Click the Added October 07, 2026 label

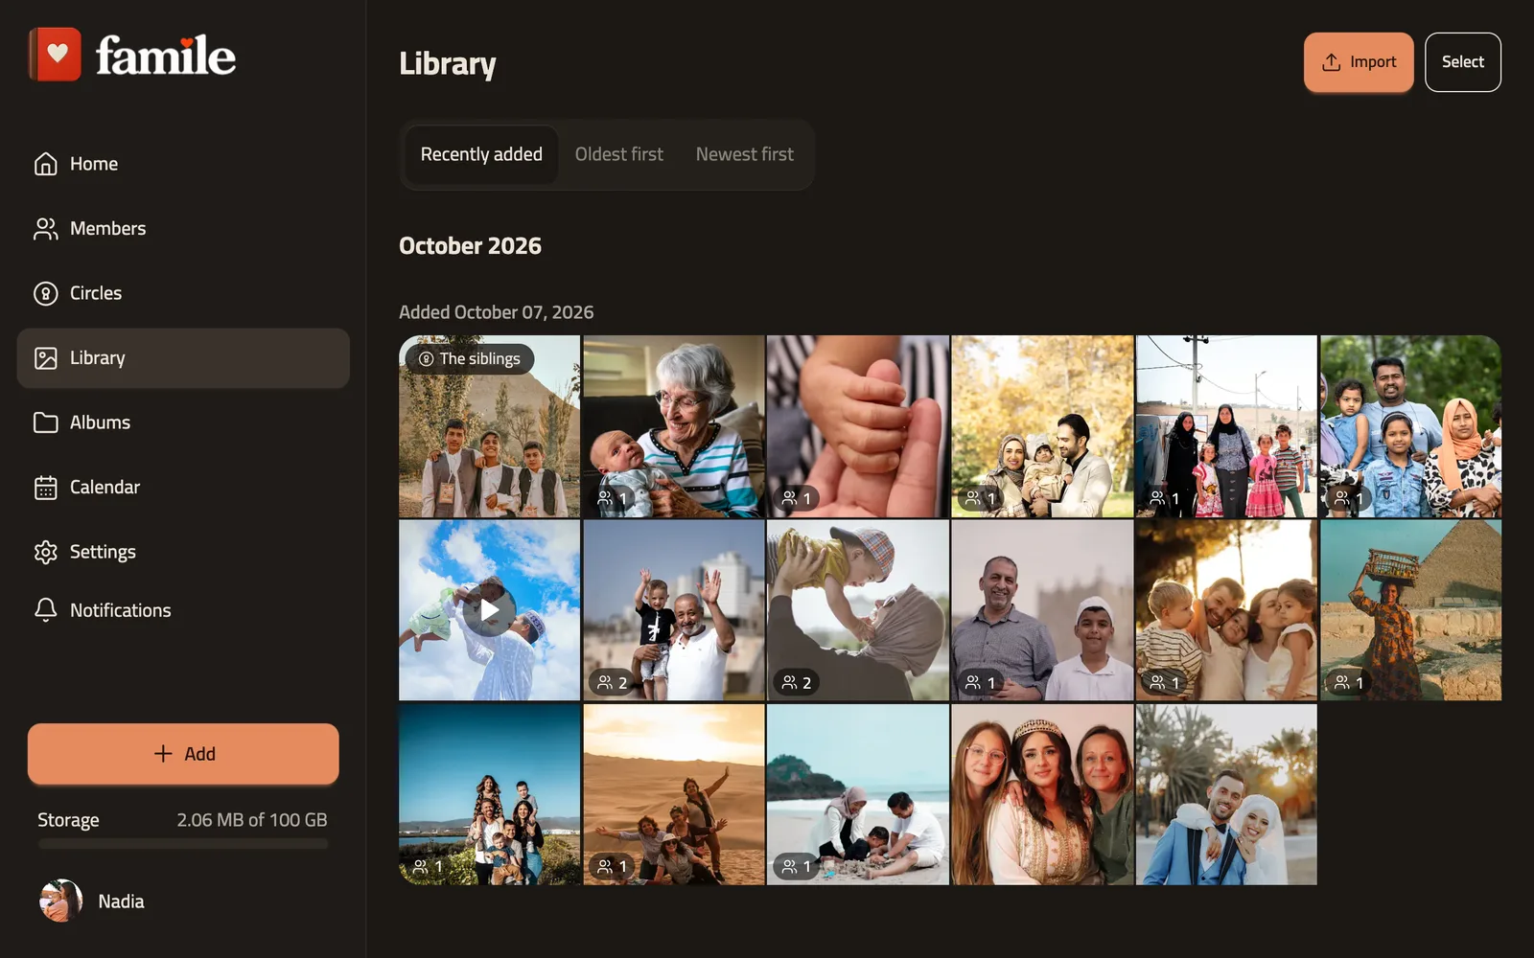point(496,312)
